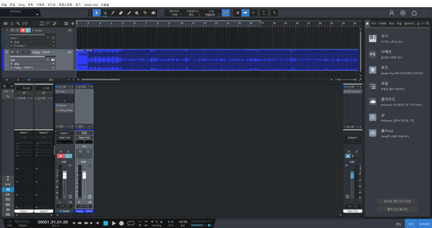Toggle record arm on E-Guitar track
The height and width of the screenshot is (228, 432).
[x=23, y=30]
